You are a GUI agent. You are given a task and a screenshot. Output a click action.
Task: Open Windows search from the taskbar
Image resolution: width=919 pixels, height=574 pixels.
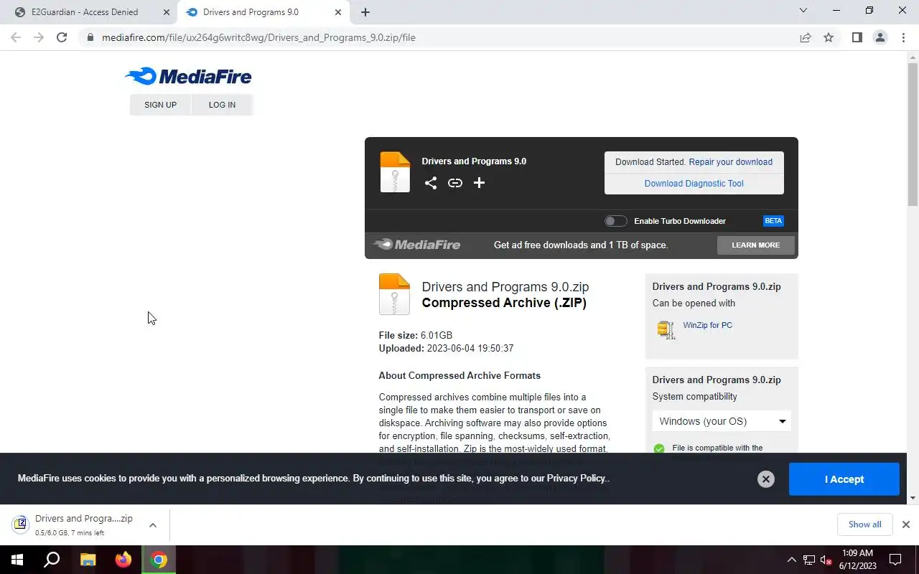(52, 560)
